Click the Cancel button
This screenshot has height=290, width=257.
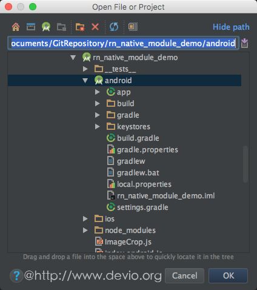pyautogui.click(x=185, y=275)
